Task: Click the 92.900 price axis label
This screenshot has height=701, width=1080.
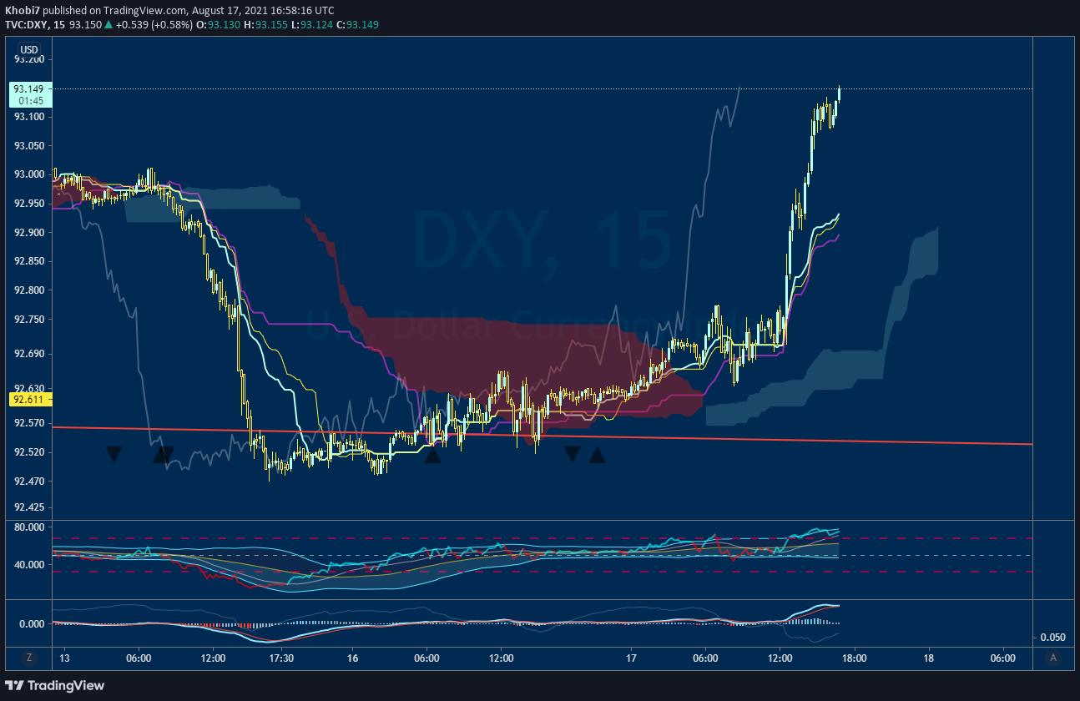Action: [x=29, y=233]
